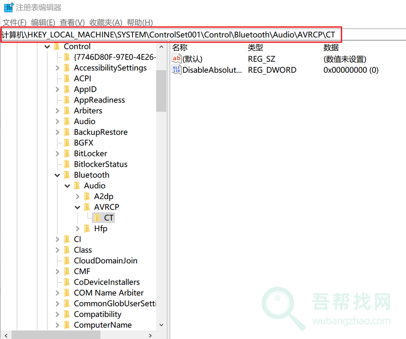This screenshot has height=339, width=406.
Task: Click the Hfp folder icon
Action: (x=87, y=228)
